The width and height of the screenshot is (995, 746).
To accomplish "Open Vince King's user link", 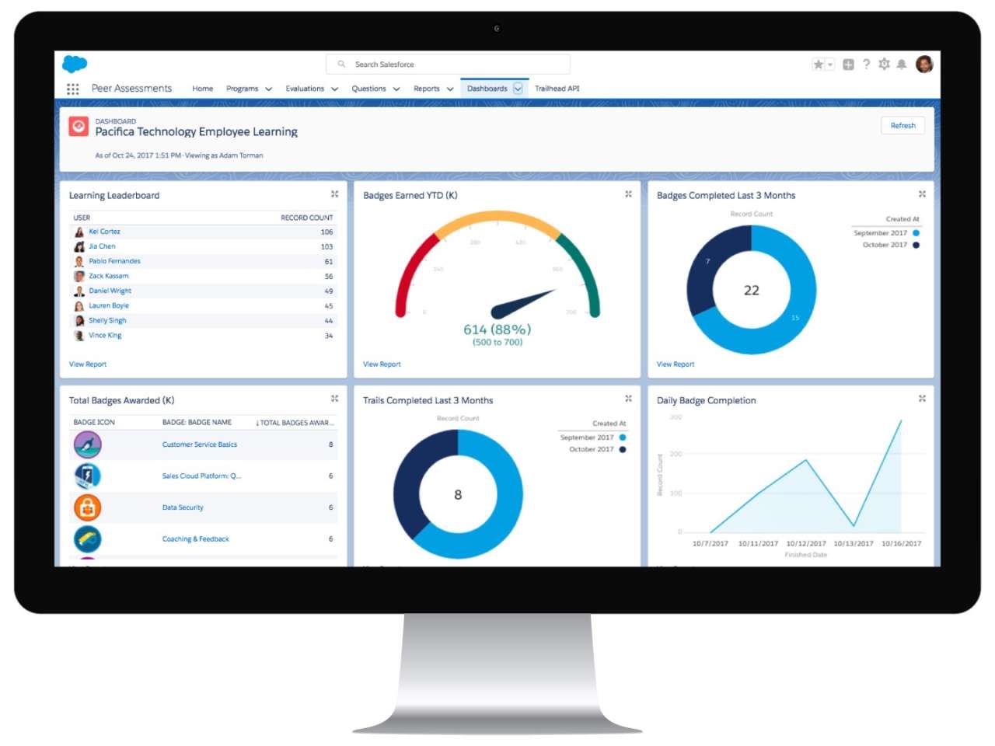I will [105, 335].
